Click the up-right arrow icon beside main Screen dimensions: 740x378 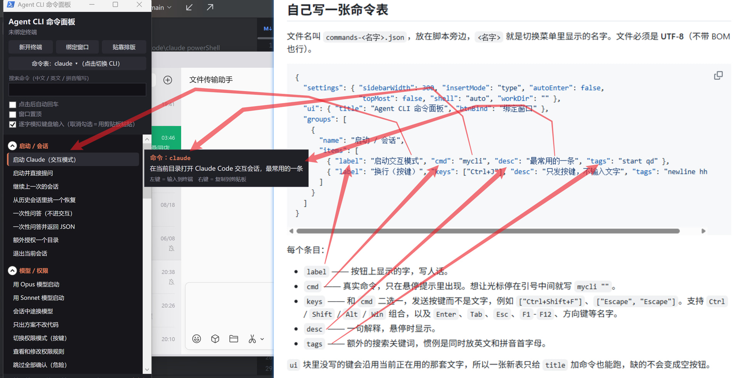click(210, 7)
